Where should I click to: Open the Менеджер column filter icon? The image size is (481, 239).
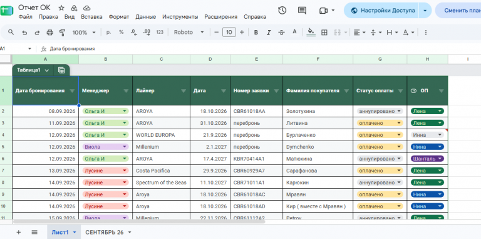pos(126,90)
